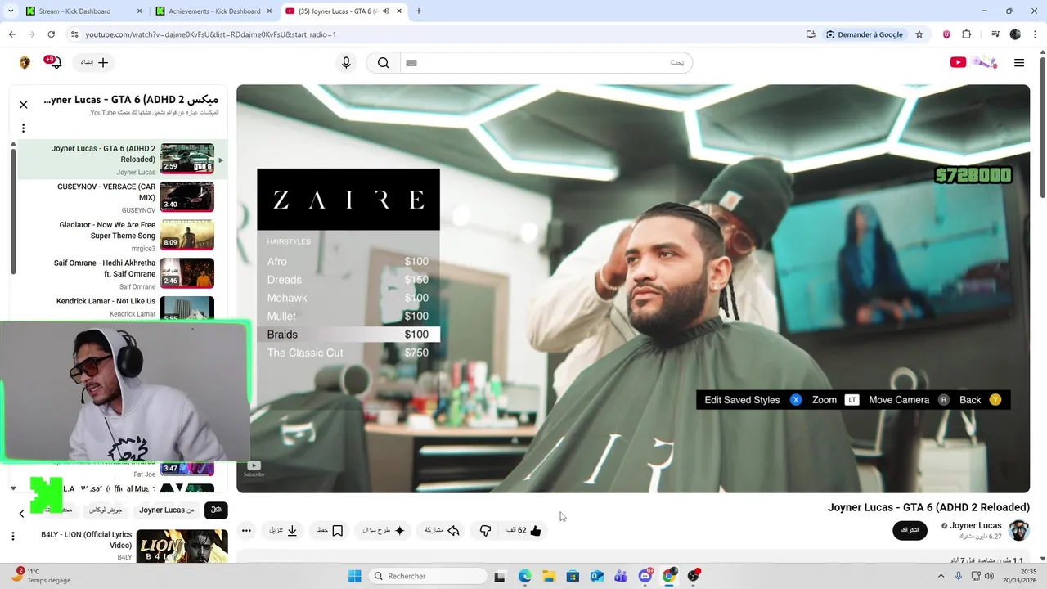Click the YouTube logo icon

tap(958, 62)
